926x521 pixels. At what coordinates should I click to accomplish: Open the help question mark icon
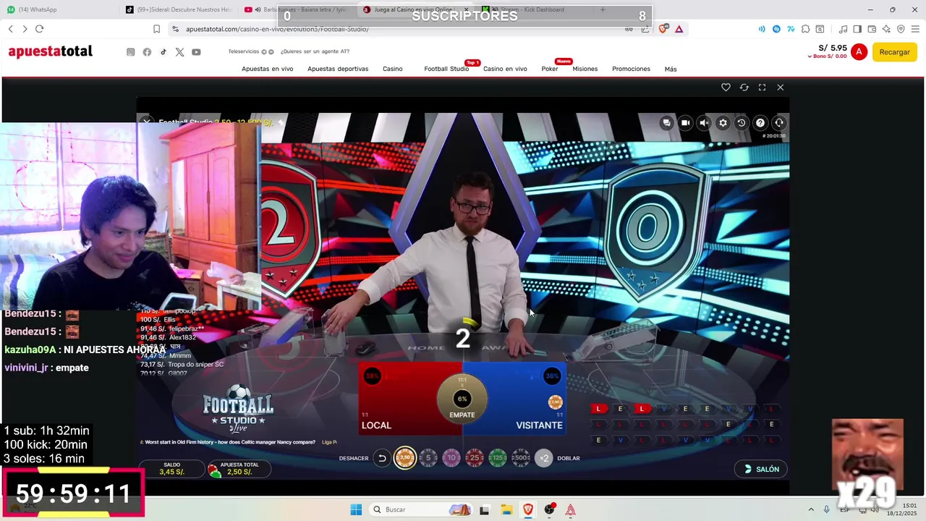(x=760, y=123)
